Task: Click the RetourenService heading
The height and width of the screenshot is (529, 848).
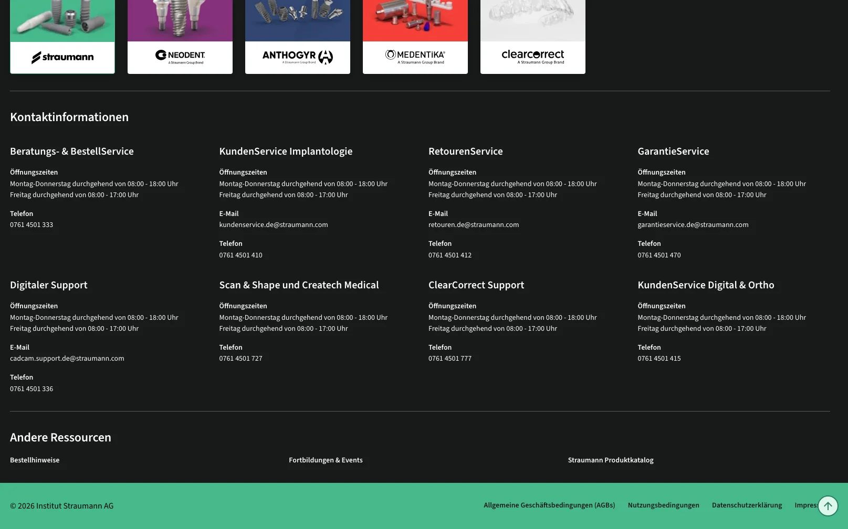Action: click(x=466, y=152)
